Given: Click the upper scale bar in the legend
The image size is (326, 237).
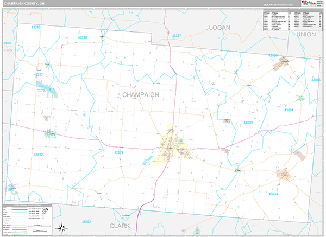Looking at the screenshot, I should pyautogui.click(x=40, y=226).
